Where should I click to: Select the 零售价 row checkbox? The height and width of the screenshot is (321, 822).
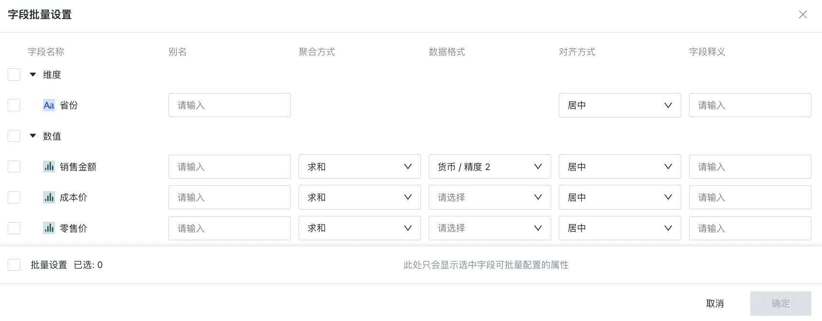tap(14, 228)
